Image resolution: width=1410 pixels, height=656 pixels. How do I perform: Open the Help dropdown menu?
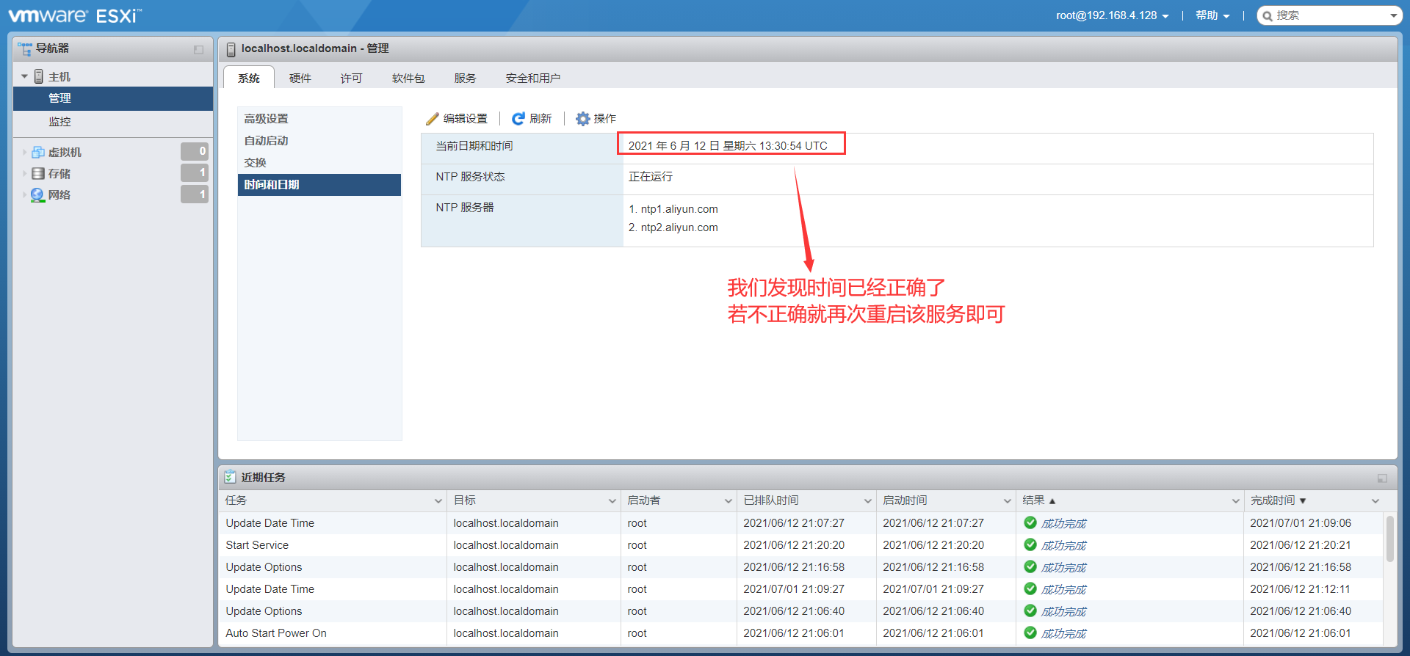[1212, 15]
